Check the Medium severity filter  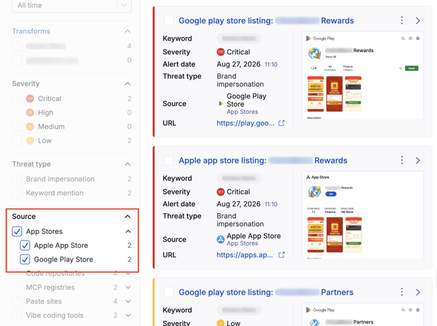pyautogui.click(x=17, y=127)
